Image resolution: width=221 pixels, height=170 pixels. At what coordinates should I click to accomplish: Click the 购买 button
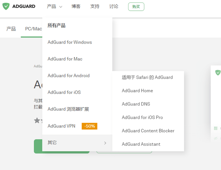tap(136, 7)
